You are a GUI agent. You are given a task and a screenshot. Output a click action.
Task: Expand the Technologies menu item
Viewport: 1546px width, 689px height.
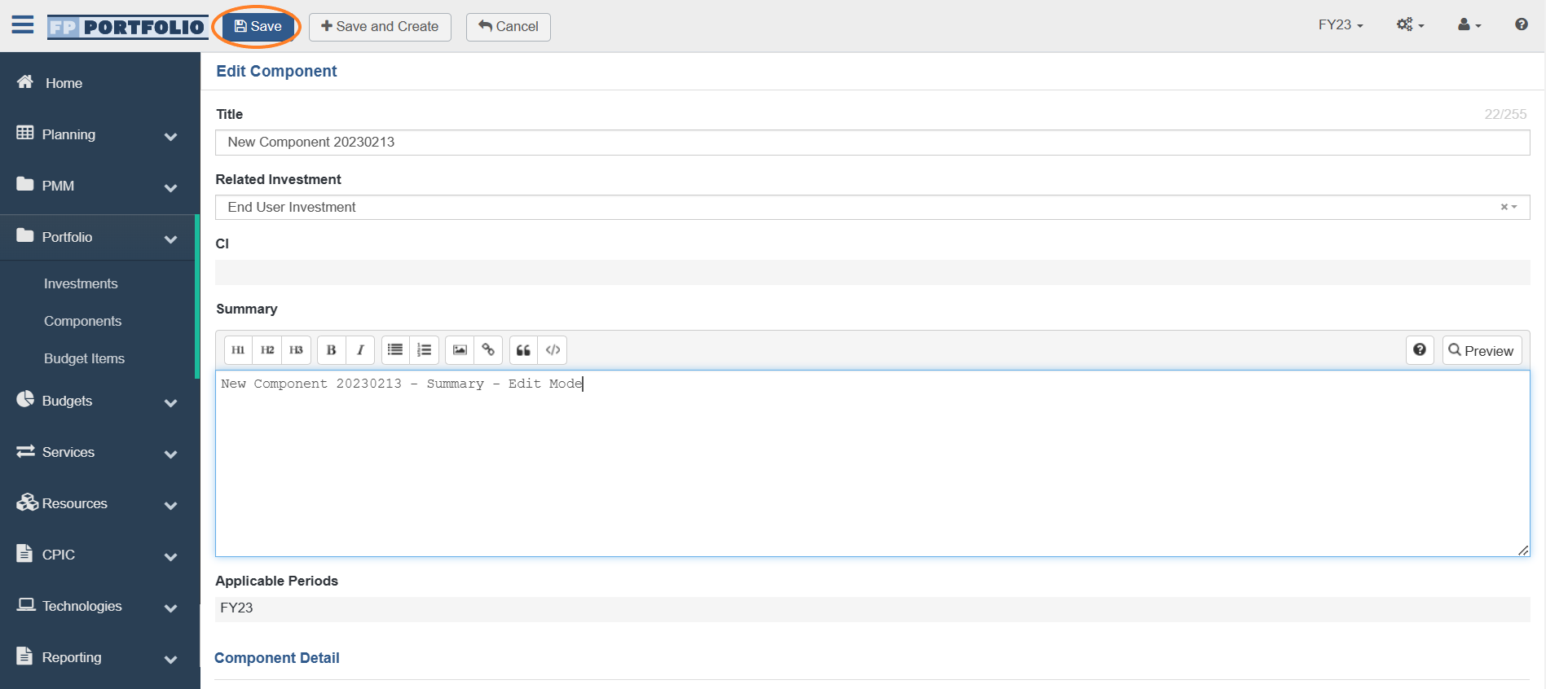click(98, 606)
